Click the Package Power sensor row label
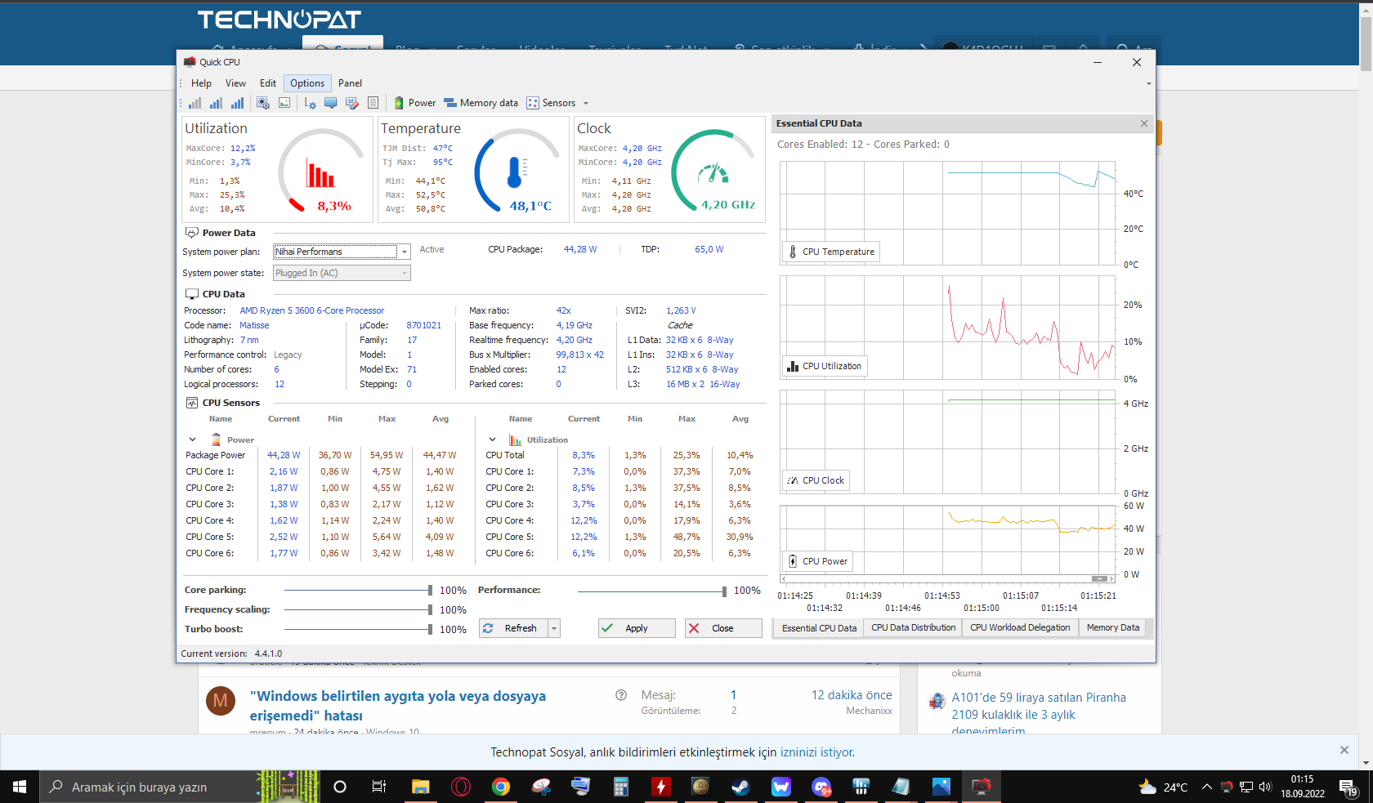The height and width of the screenshot is (803, 1373). point(215,455)
